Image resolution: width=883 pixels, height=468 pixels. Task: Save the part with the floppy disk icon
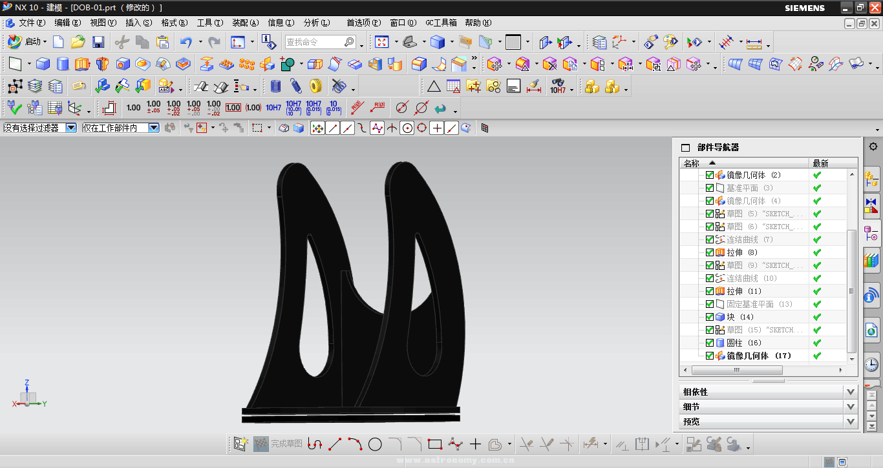click(98, 42)
